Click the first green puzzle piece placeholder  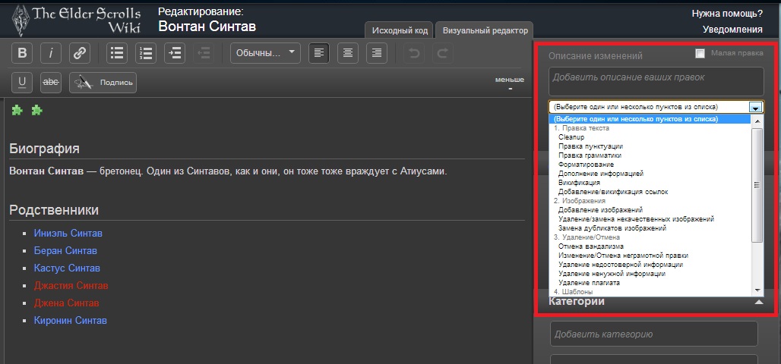pos(17,111)
